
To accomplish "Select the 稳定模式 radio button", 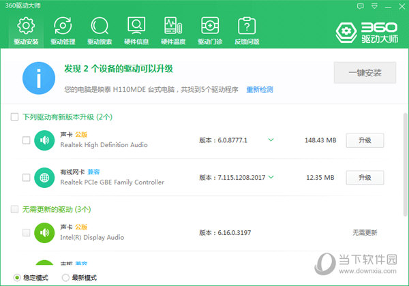I will [x=17, y=278].
